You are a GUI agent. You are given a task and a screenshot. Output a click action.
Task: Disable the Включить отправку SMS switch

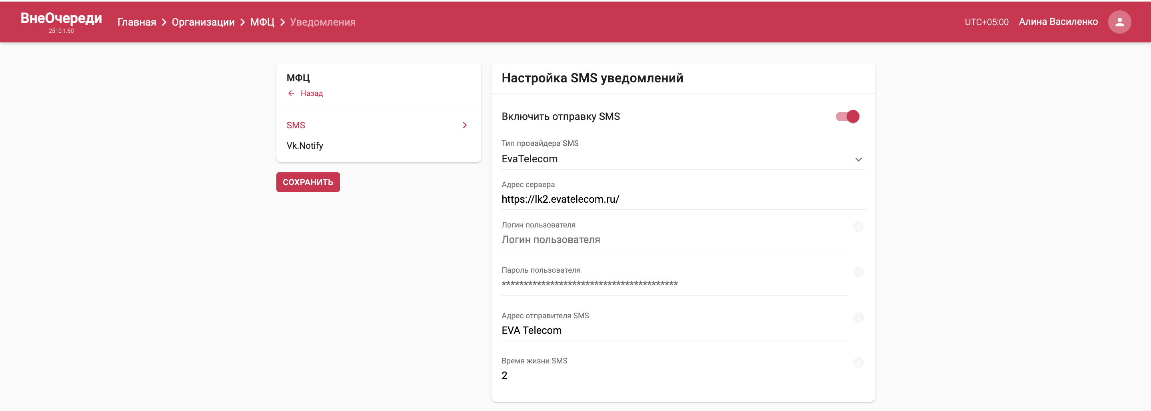pos(847,117)
